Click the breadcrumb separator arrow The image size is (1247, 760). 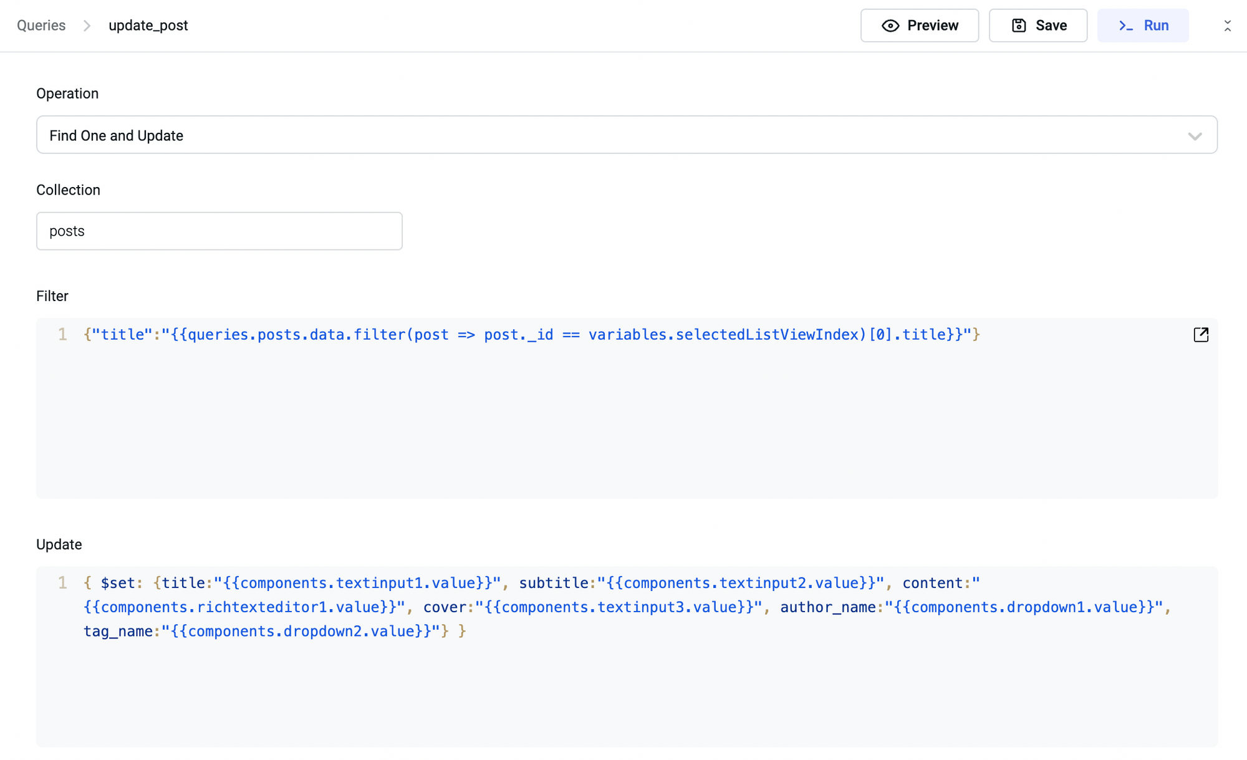point(87,26)
